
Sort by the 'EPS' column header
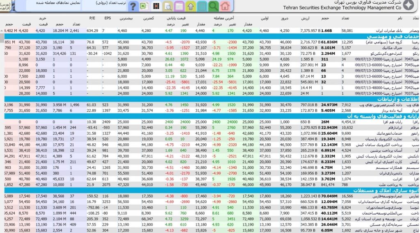[x=108, y=18]
